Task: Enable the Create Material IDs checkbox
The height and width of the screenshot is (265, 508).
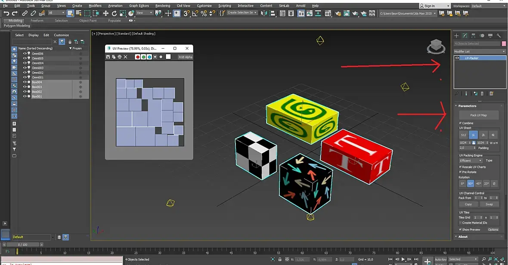Action: coord(460,223)
